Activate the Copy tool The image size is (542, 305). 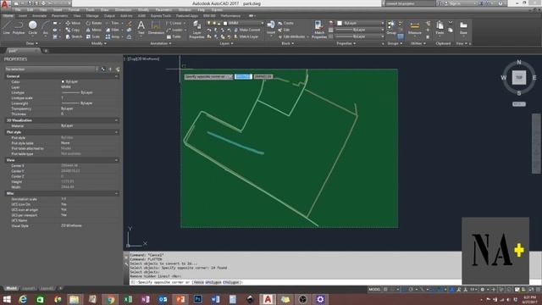73,30
